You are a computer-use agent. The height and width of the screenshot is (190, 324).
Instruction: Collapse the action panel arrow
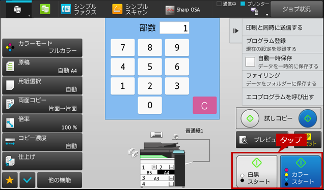[x=236, y=31]
